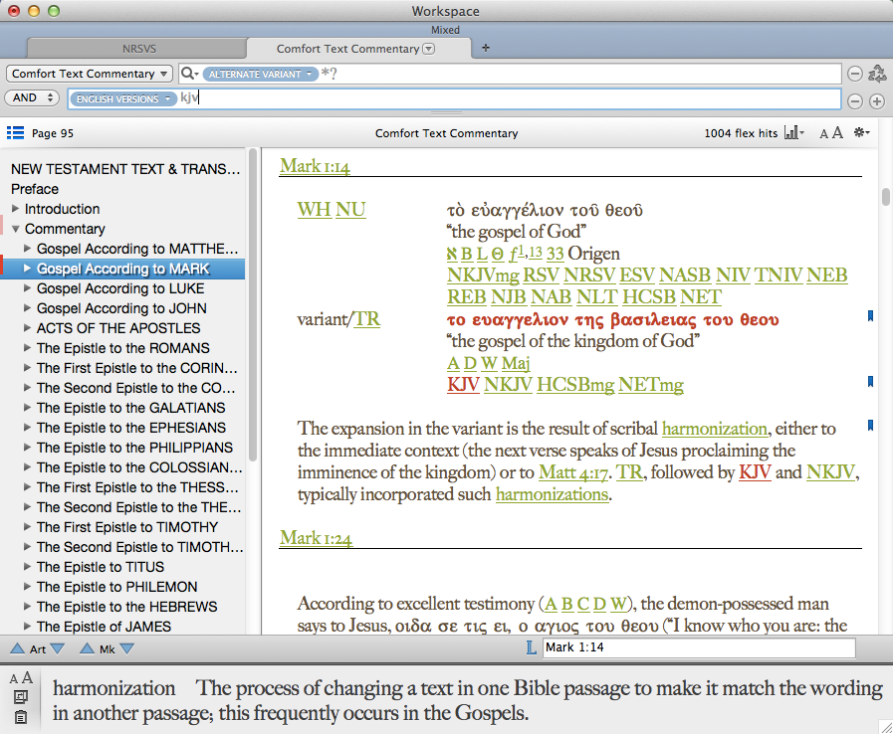Change the AND search operator
This screenshot has height=734, width=893.
(32, 97)
